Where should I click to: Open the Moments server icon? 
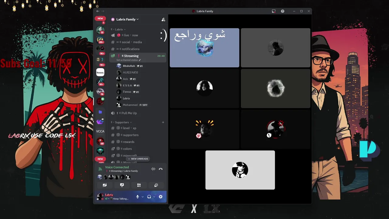pos(100,72)
